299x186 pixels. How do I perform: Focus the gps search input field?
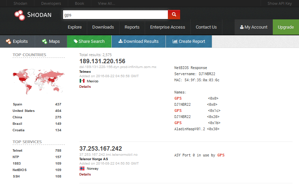coord(115,15)
